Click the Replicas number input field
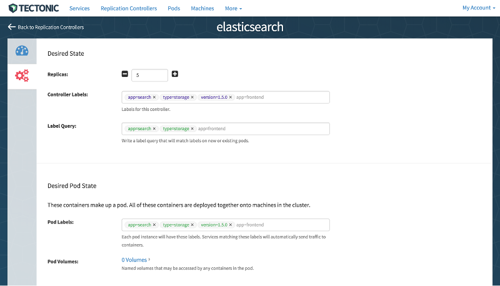The width and height of the screenshot is (500, 286). (x=149, y=75)
